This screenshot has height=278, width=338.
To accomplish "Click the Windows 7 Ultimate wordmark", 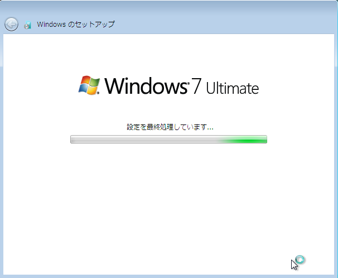I will tap(182, 86).
